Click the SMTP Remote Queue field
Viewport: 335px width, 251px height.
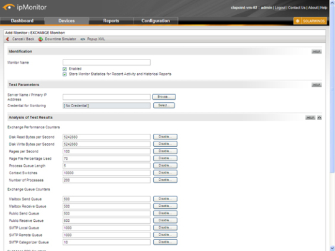coord(107,235)
